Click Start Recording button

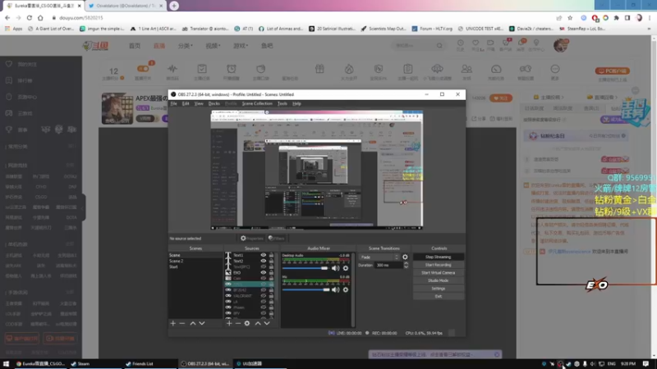[439, 265]
